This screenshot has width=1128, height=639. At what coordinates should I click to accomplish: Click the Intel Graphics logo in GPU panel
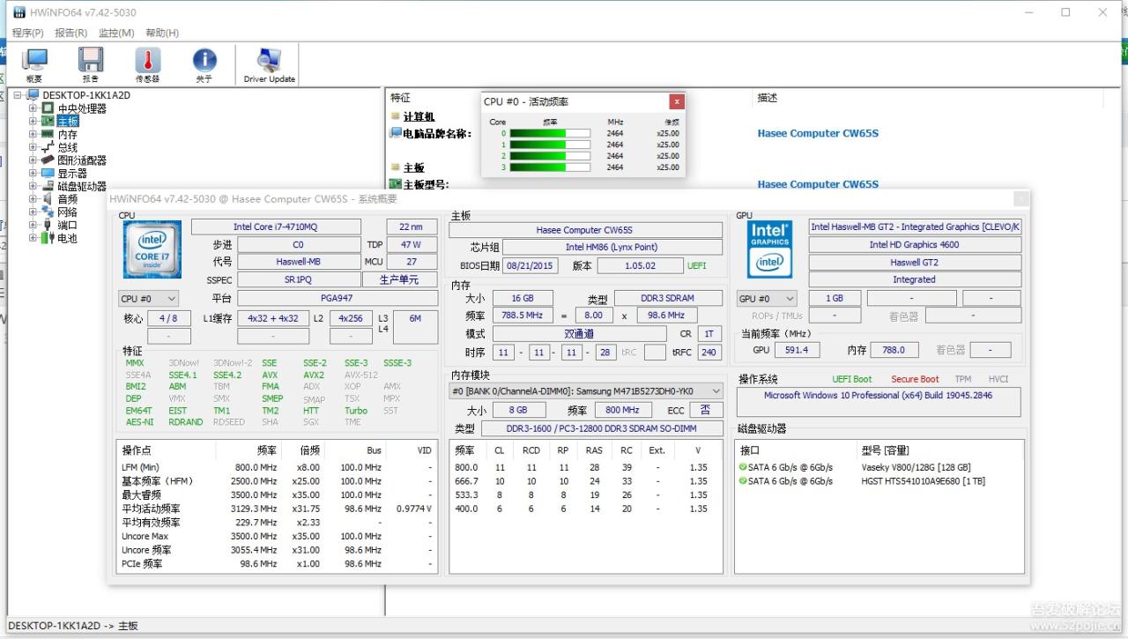(x=770, y=248)
